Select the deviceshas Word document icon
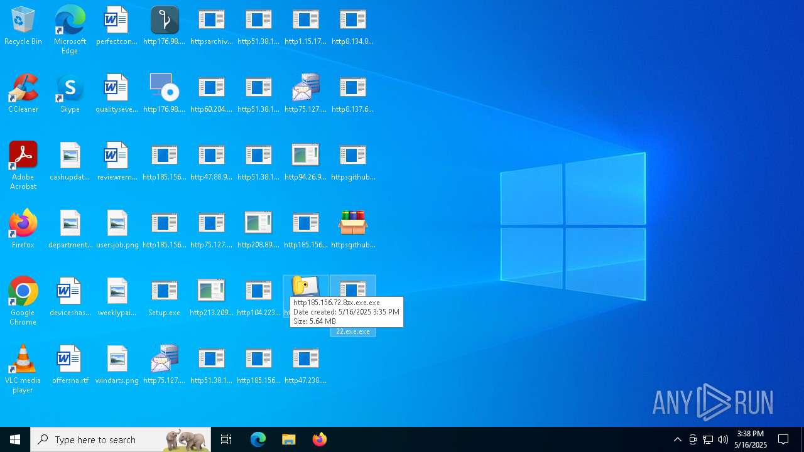This screenshot has height=452, width=804. 70,298
